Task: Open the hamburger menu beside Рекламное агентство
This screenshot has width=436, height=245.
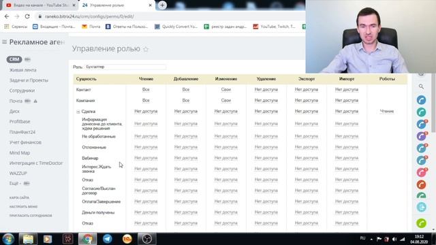Action: [5, 42]
